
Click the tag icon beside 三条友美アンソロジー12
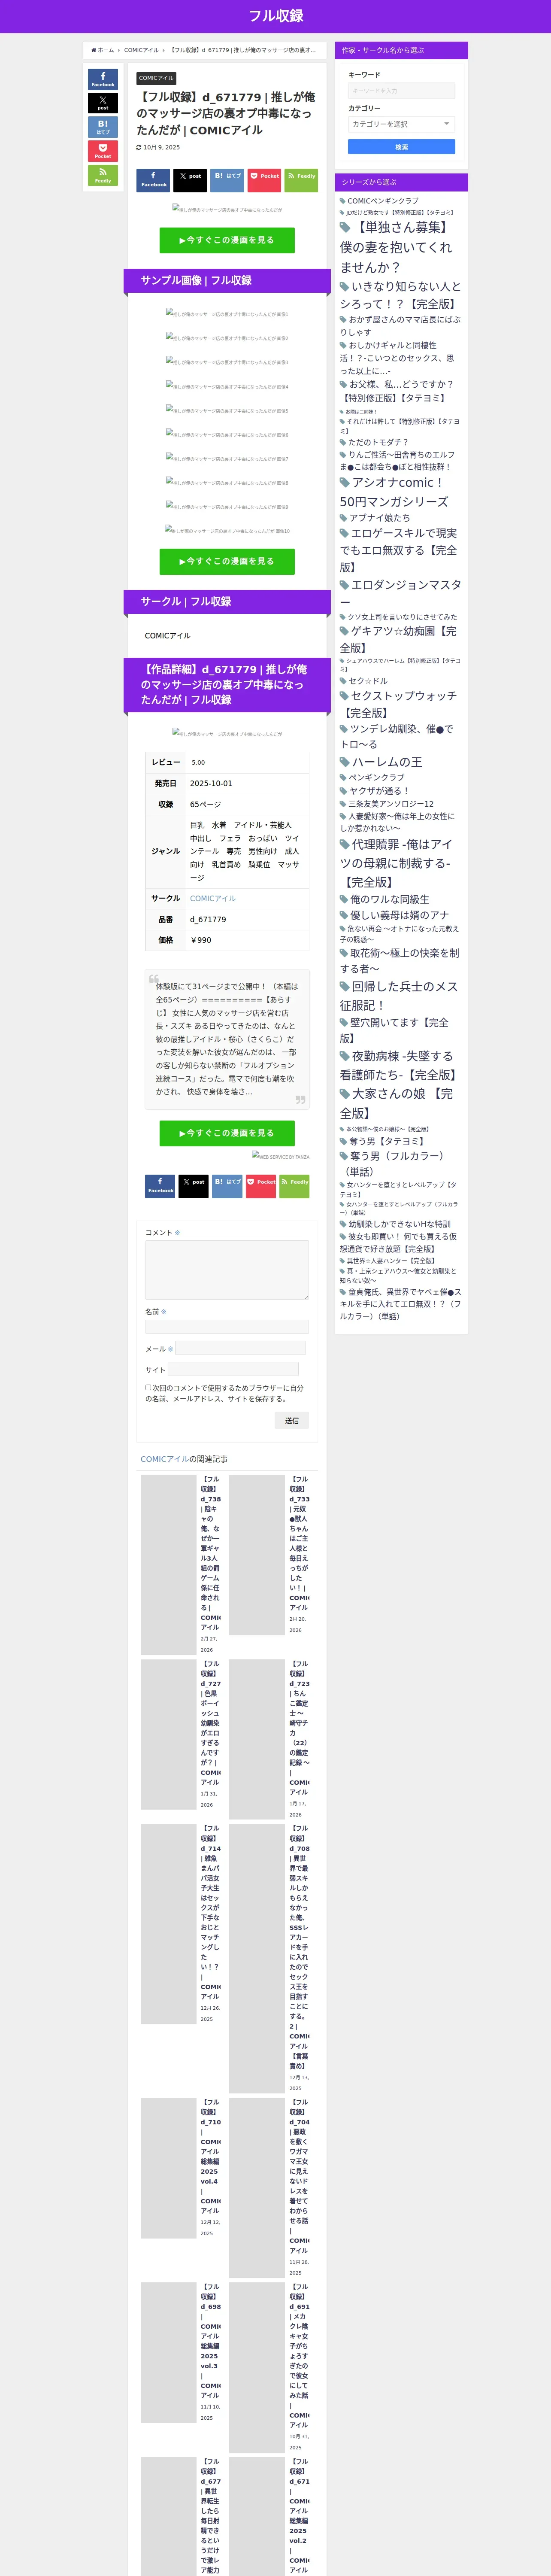[x=343, y=804]
